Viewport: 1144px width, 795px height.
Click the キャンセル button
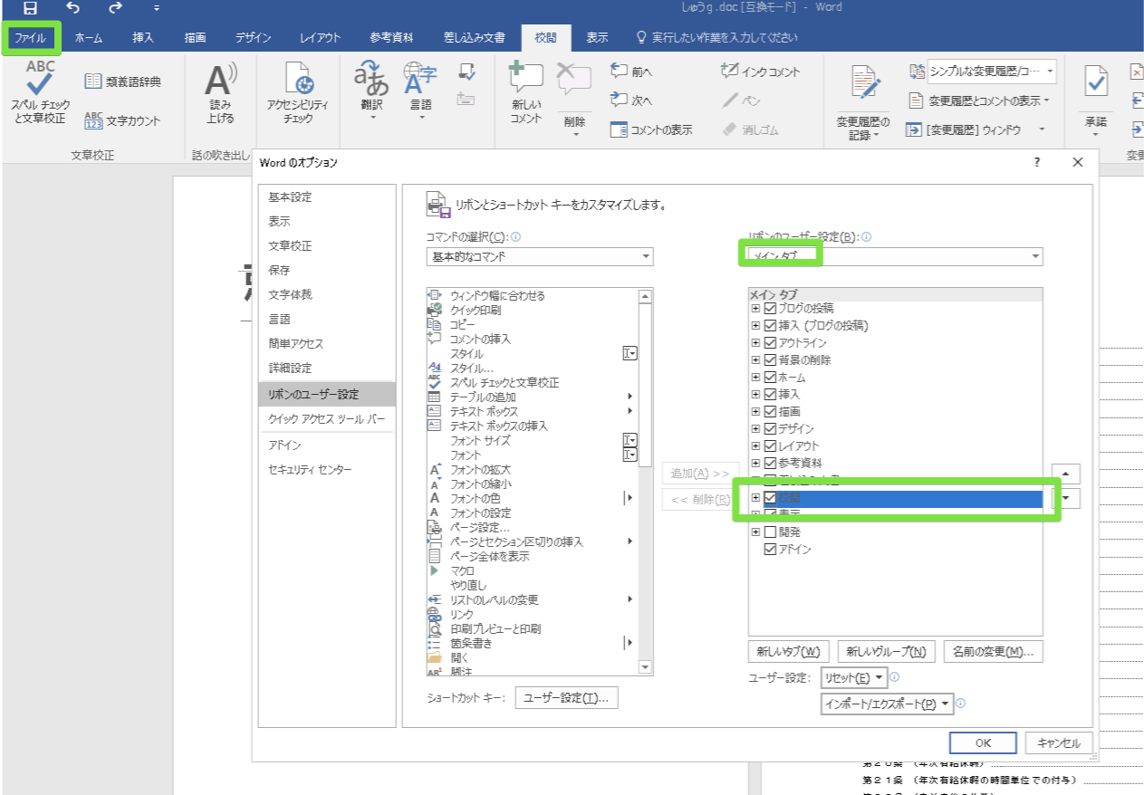coord(1058,743)
